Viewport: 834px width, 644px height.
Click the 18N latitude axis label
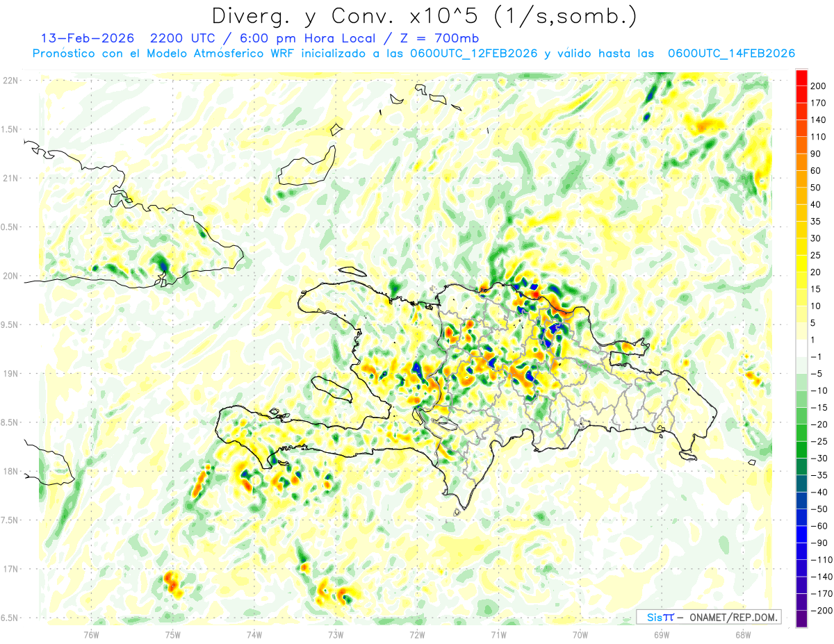tap(10, 472)
